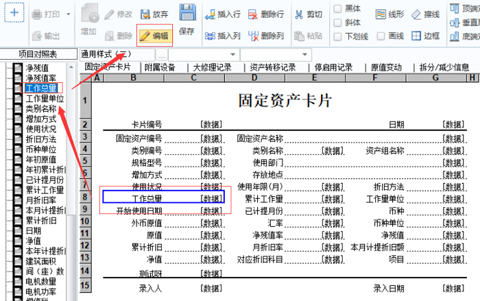
Task: Click the 保存 floppy disk icon
Action: 187,12
